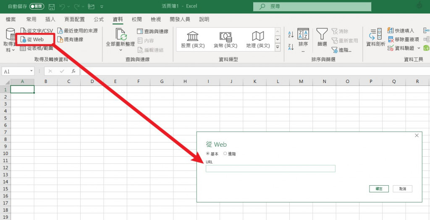430x220 pixels.
Task: Click 從文字/CSV import button
Action: pyautogui.click(x=37, y=31)
